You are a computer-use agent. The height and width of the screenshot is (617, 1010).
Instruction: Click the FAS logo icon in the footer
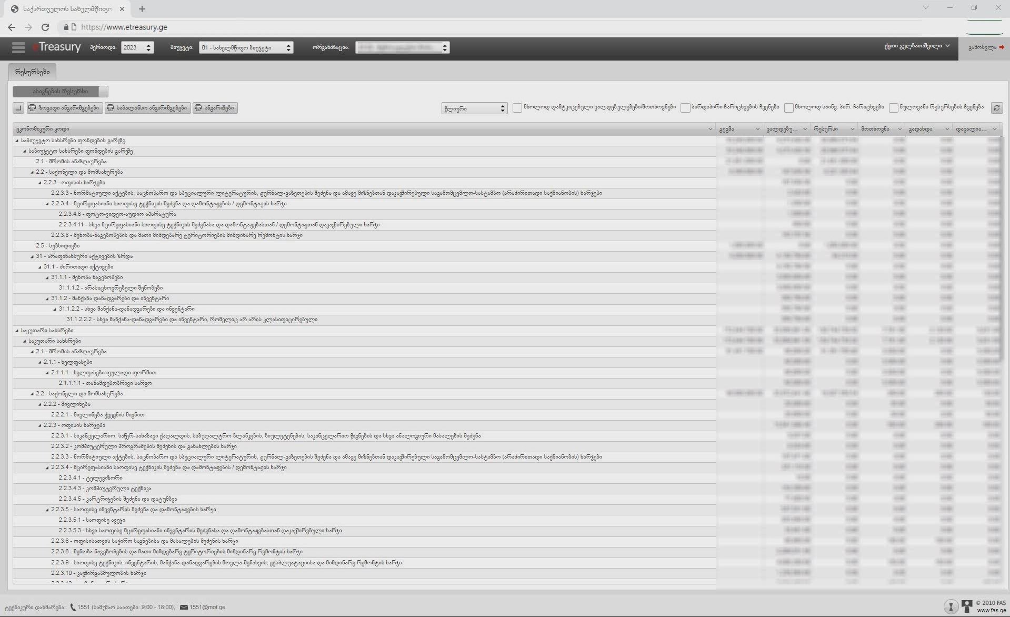tap(966, 606)
